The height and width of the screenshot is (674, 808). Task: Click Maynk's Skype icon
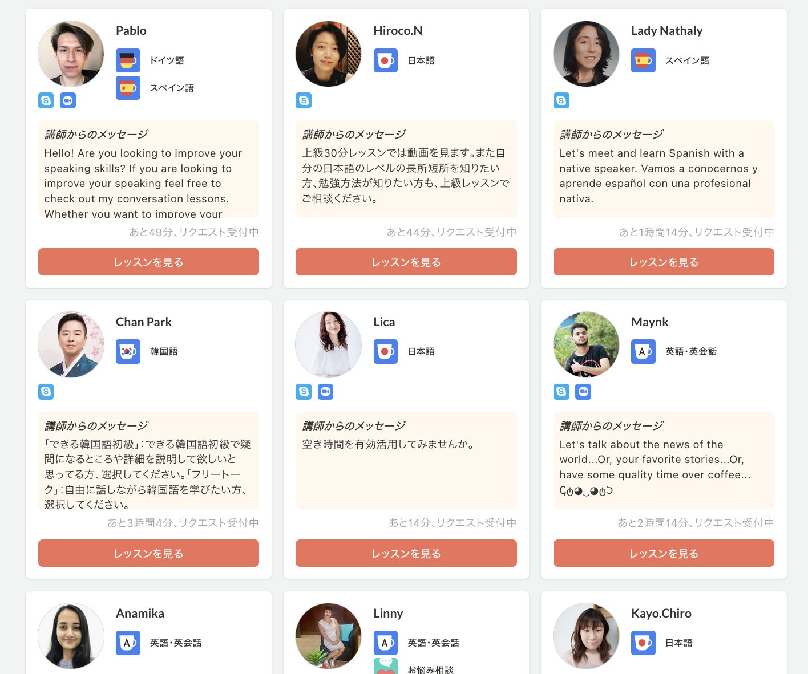[561, 392]
